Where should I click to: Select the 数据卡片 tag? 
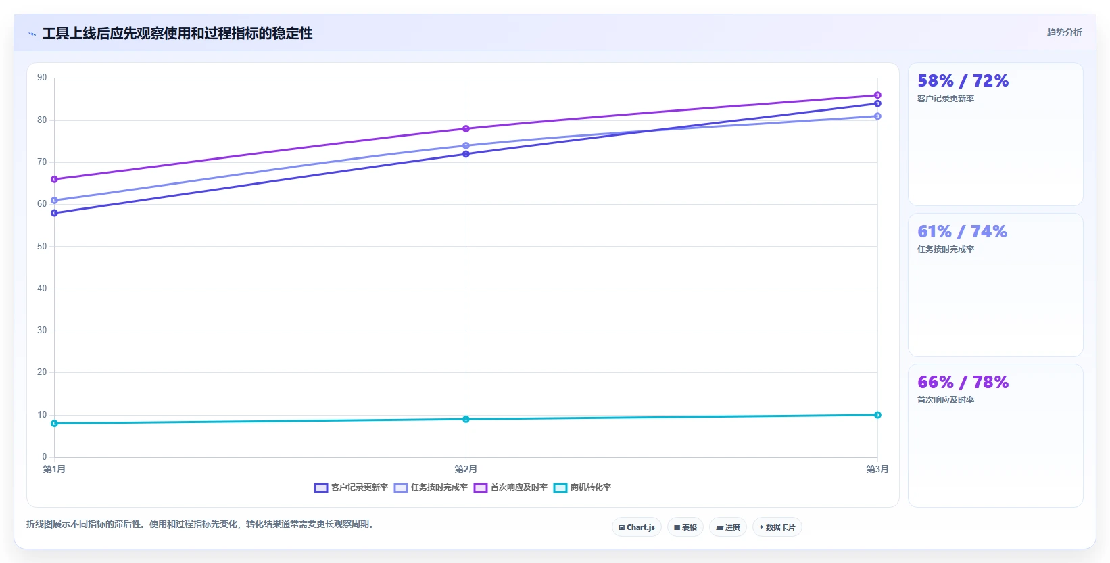pos(777,527)
